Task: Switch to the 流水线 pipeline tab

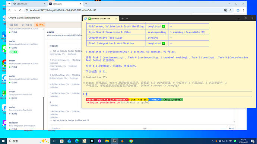Action: tap(27, 25)
